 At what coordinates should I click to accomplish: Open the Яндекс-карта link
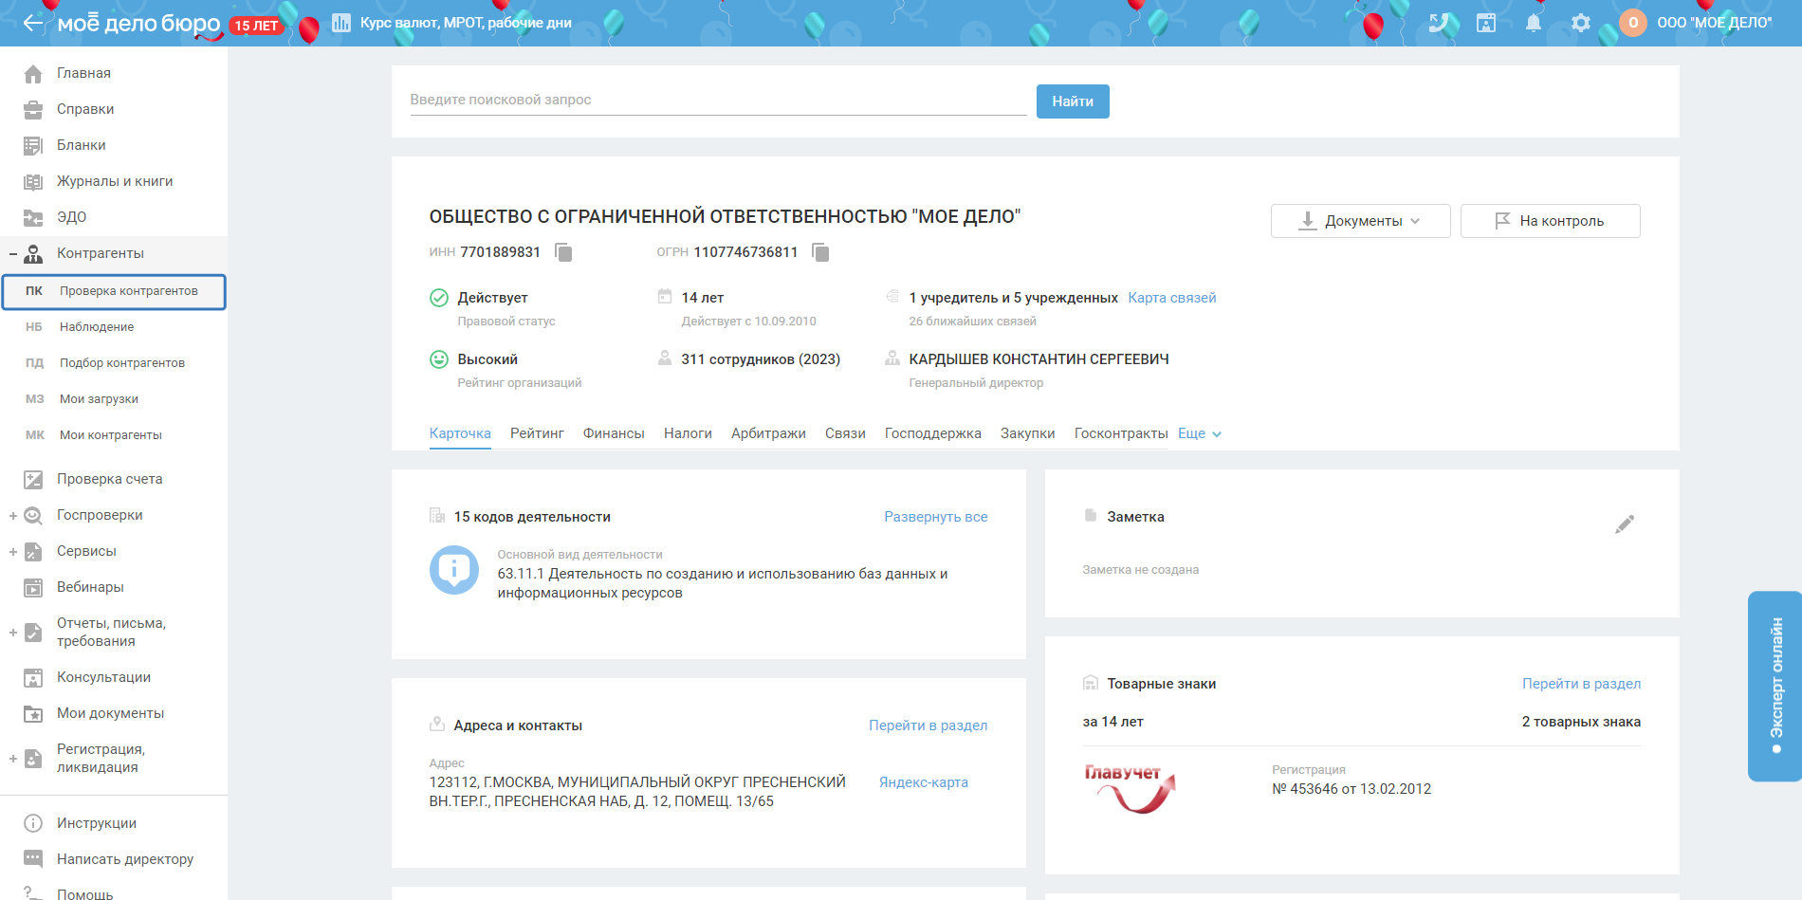(924, 782)
